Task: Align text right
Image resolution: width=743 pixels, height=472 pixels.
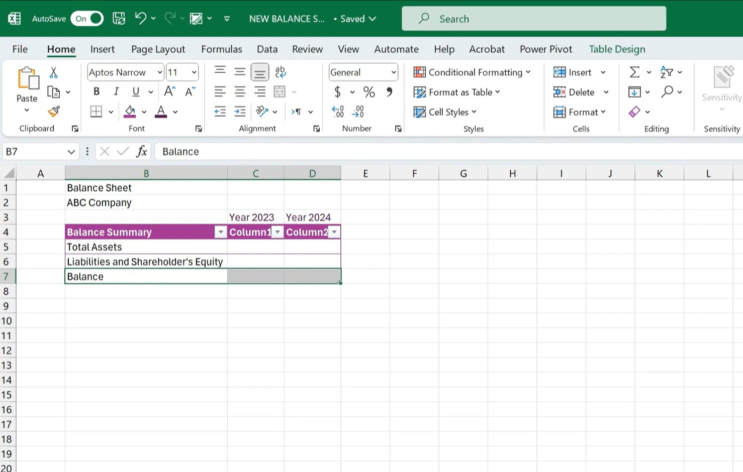Action: click(260, 91)
